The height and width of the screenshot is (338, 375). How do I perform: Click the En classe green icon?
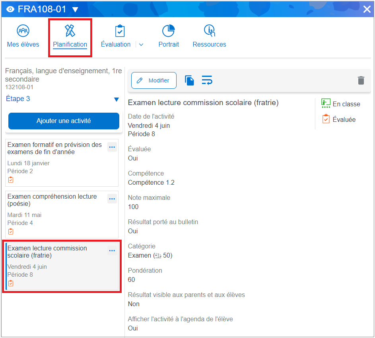pyautogui.click(x=326, y=104)
